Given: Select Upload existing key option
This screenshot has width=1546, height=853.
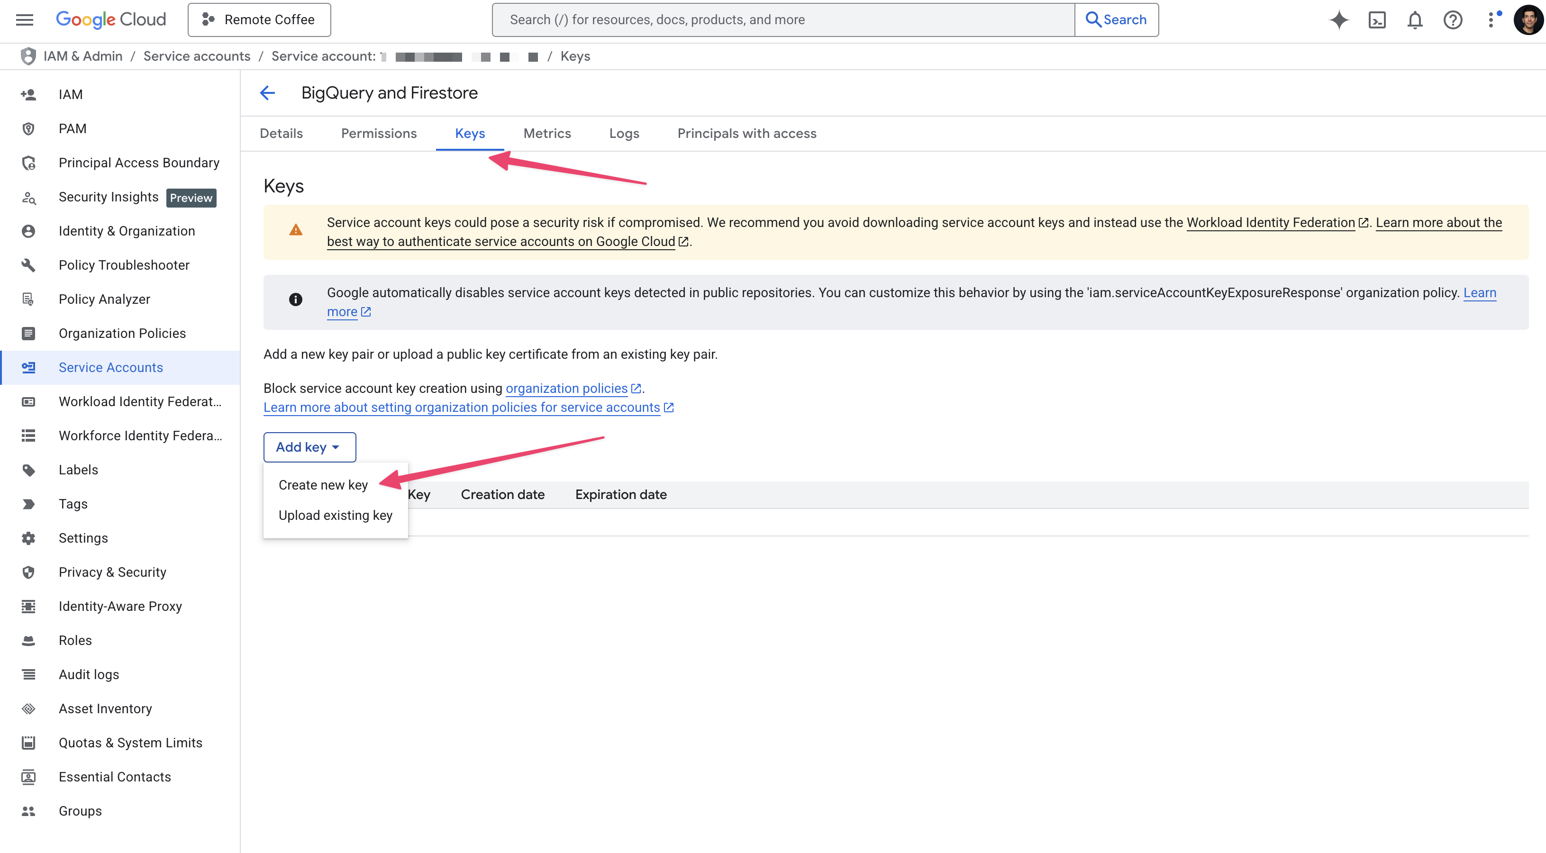Looking at the screenshot, I should click(x=335, y=516).
